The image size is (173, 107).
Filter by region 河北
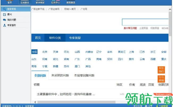[x=66, y=52]
